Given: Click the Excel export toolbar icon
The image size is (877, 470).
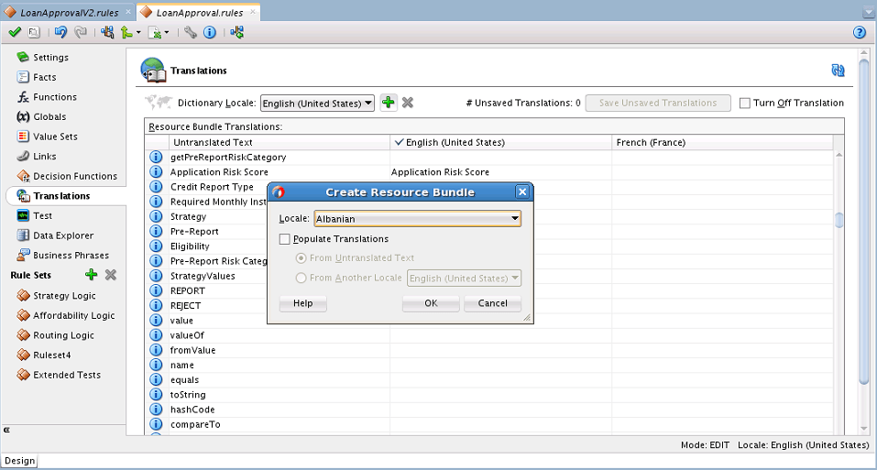Looking at the screenshot, I should pyautogui.click(x=154, y=32).
